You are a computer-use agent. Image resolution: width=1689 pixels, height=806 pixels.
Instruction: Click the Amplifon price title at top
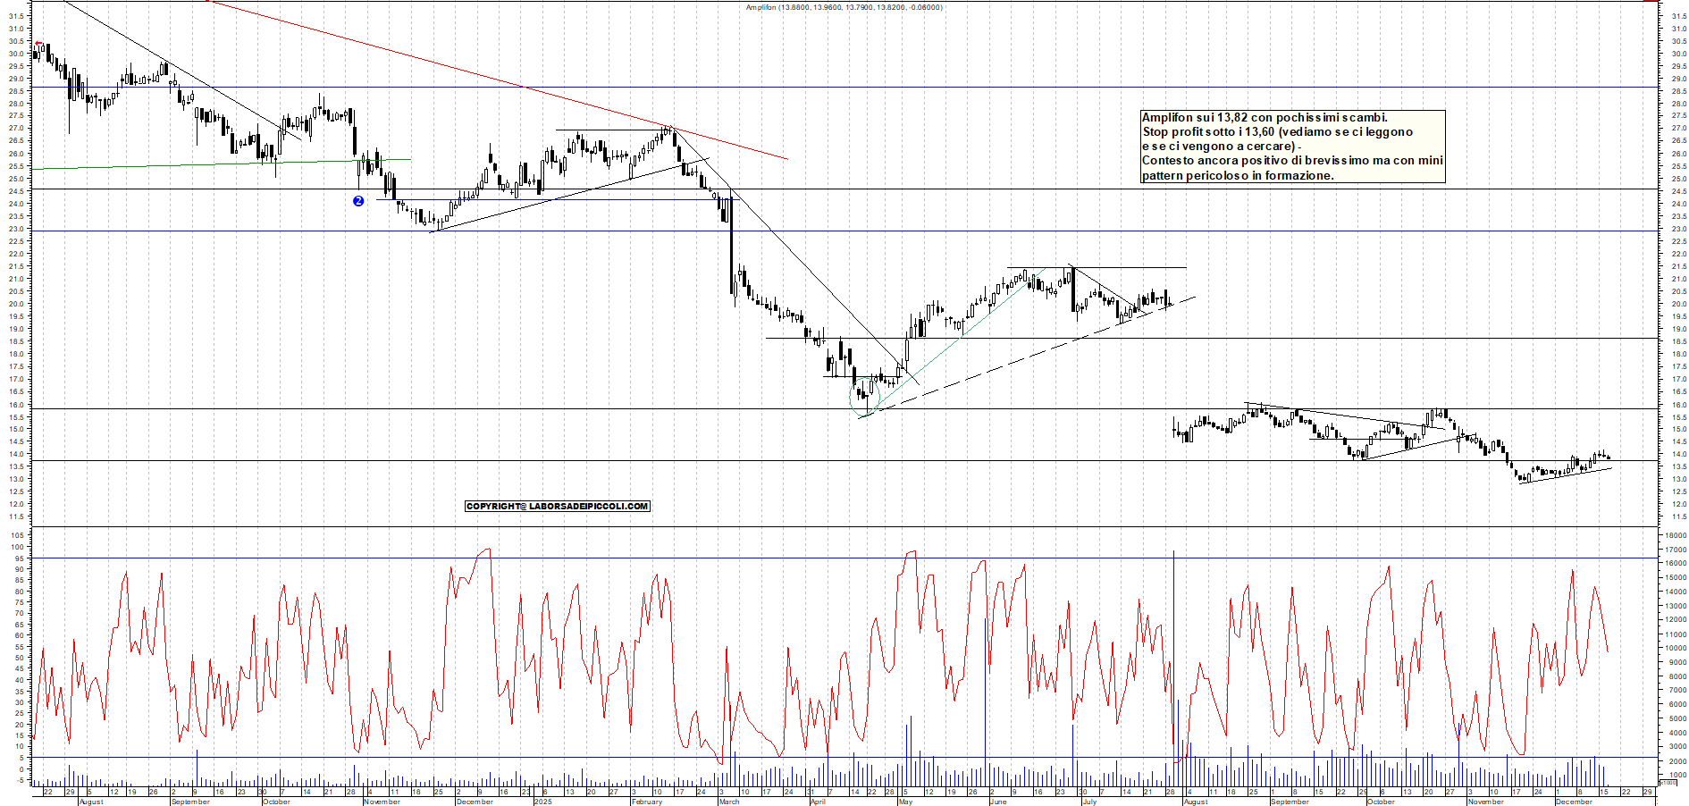point(844,7)
